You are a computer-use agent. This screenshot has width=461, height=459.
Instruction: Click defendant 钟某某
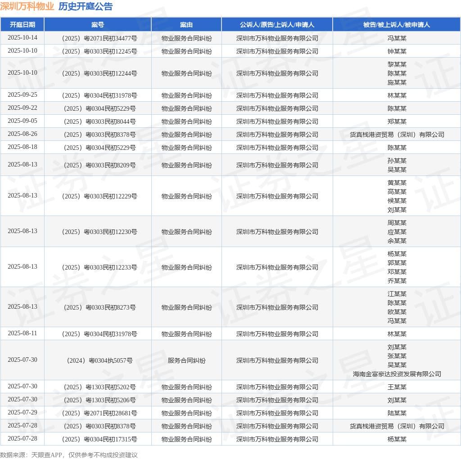point(397,51)
